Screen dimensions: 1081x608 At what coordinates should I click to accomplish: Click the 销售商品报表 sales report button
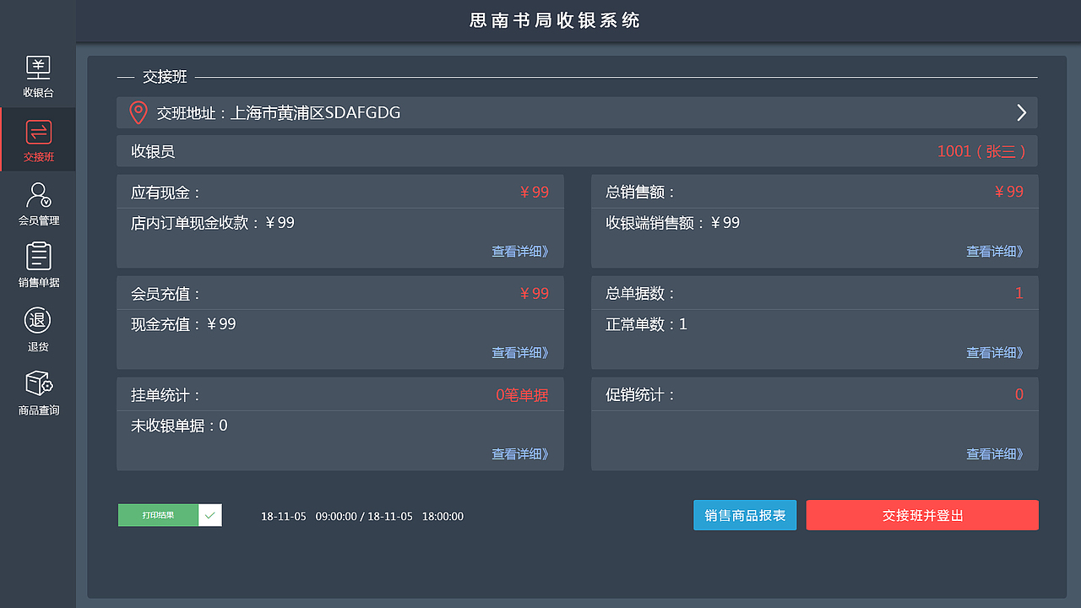(745, 515)
